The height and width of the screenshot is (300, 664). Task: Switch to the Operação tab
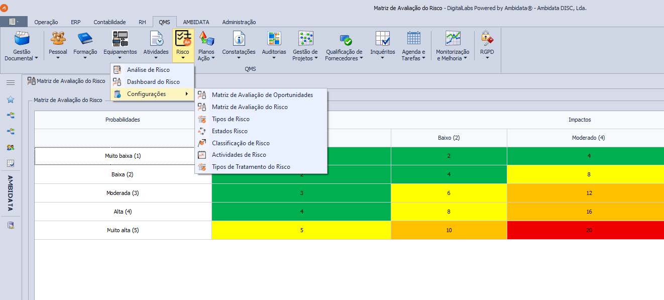click(46, 22)
